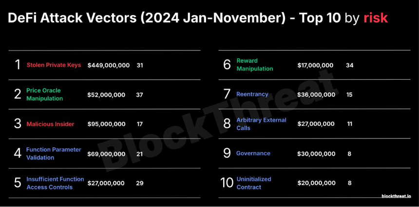The height and width of the screenshot is (207, 419).
Task: Click the $69,000,000 loss value
Action: pos(106,154)
